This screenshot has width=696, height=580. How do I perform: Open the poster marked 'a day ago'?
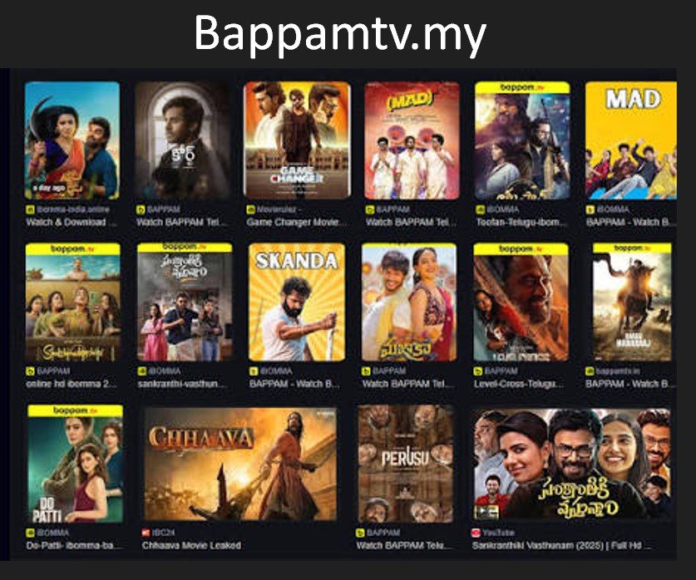tap(72, 140)
